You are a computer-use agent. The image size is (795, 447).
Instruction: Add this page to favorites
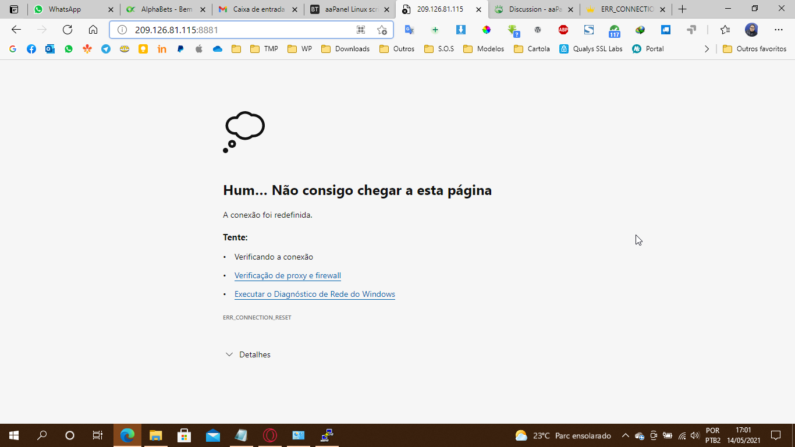click(x=382, y=30)
